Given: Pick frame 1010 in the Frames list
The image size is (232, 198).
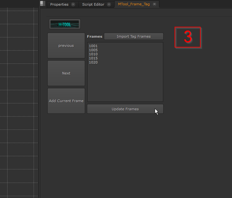Looking at the screenshot, I should [93, 54].
